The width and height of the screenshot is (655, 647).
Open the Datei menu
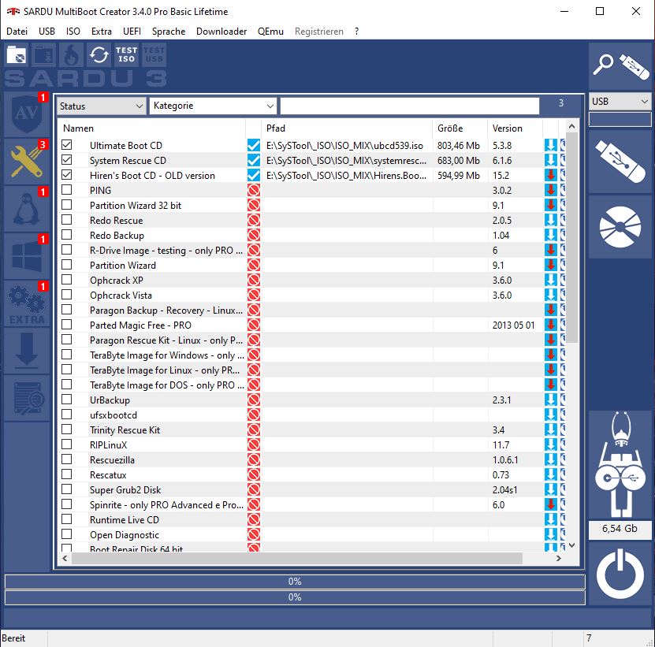(x=17, y=32)
